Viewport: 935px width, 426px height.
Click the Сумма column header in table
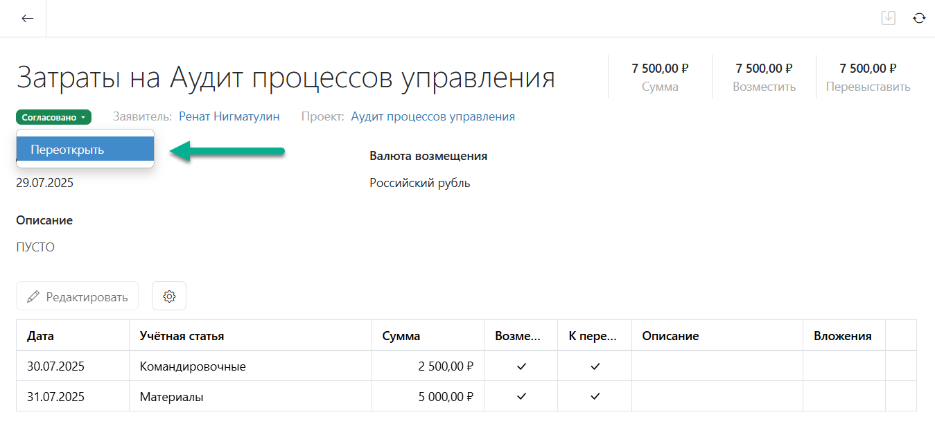428,335
